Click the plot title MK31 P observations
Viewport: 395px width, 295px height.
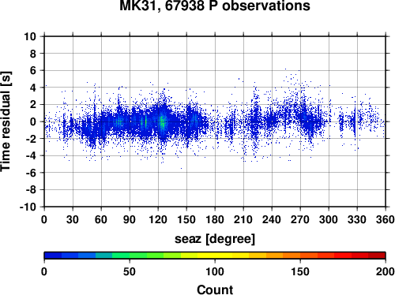pos(215,6)
